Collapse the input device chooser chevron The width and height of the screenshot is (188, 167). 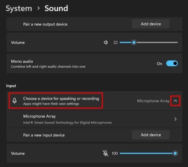point(176,101)
